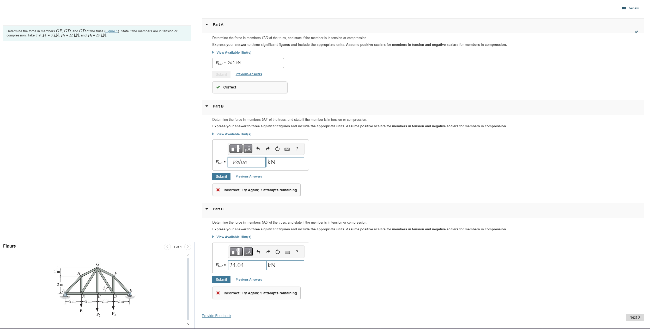Collapse the Part B section
The height and width of the screenshot is (329, 650).
coord(207,106)
